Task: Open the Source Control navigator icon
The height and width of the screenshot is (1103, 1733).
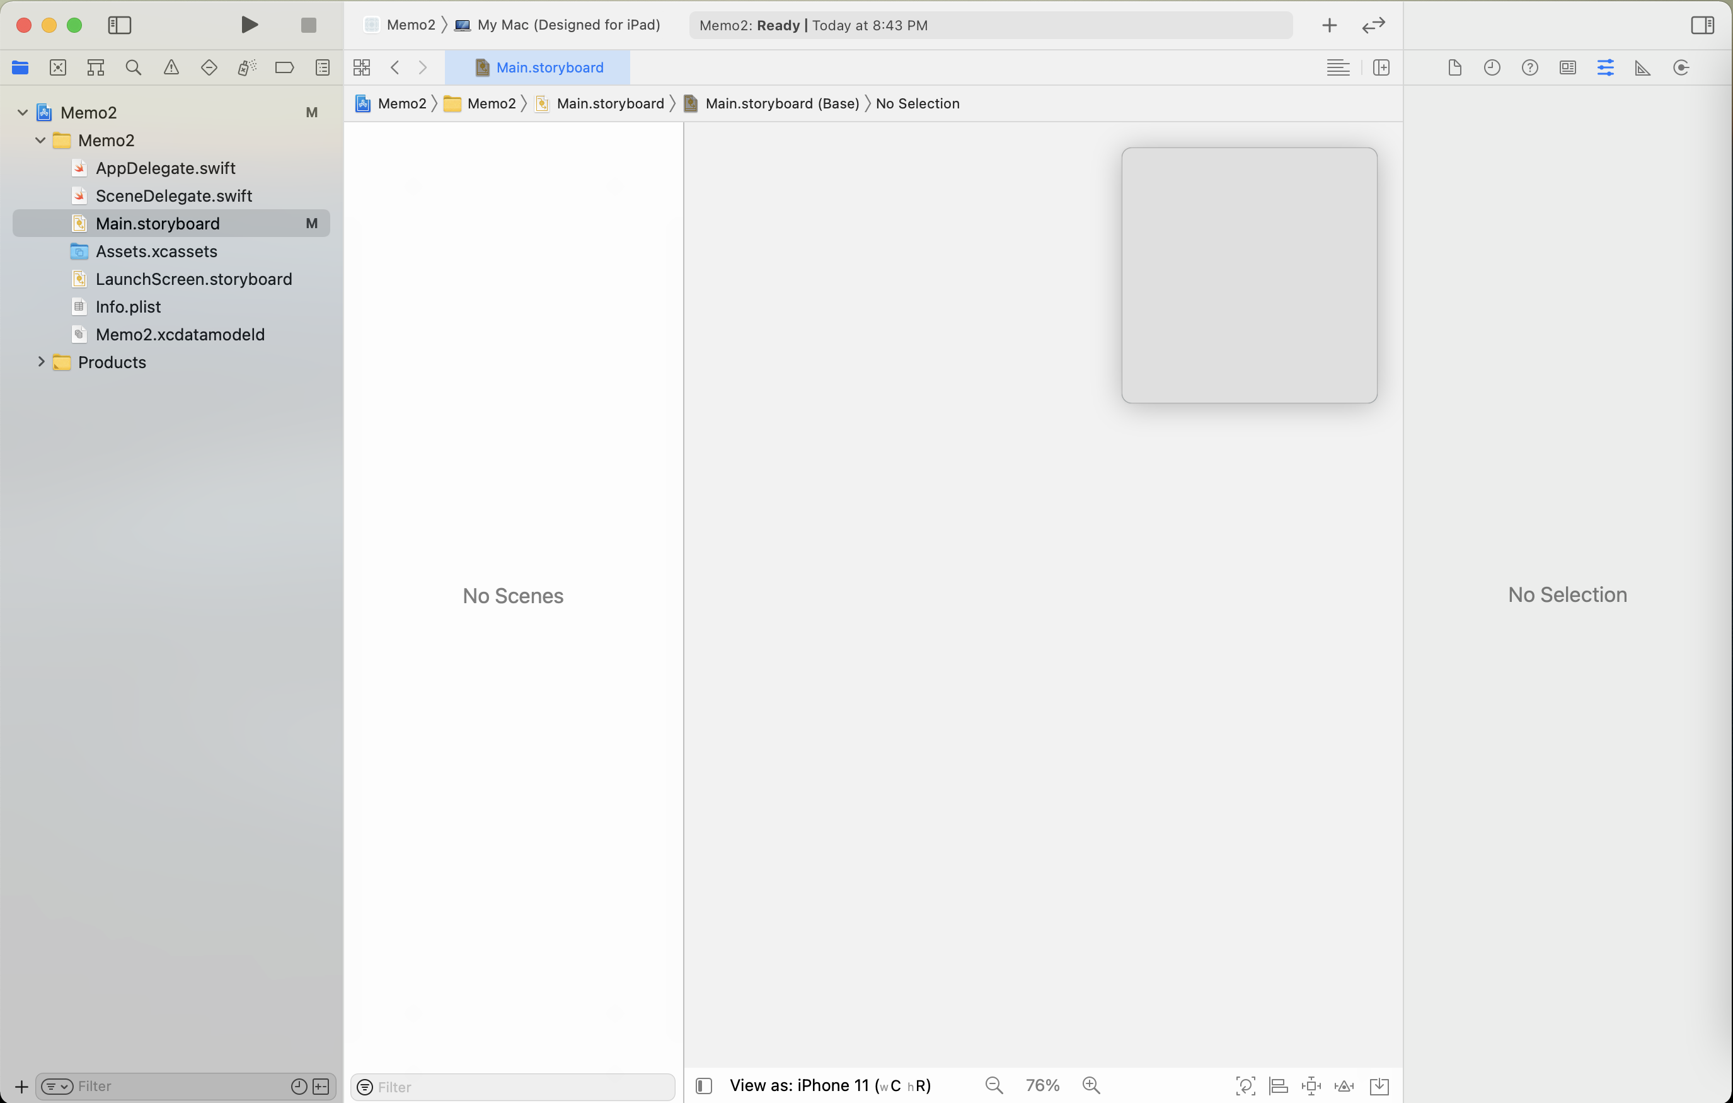Action: tap(59, 67)
